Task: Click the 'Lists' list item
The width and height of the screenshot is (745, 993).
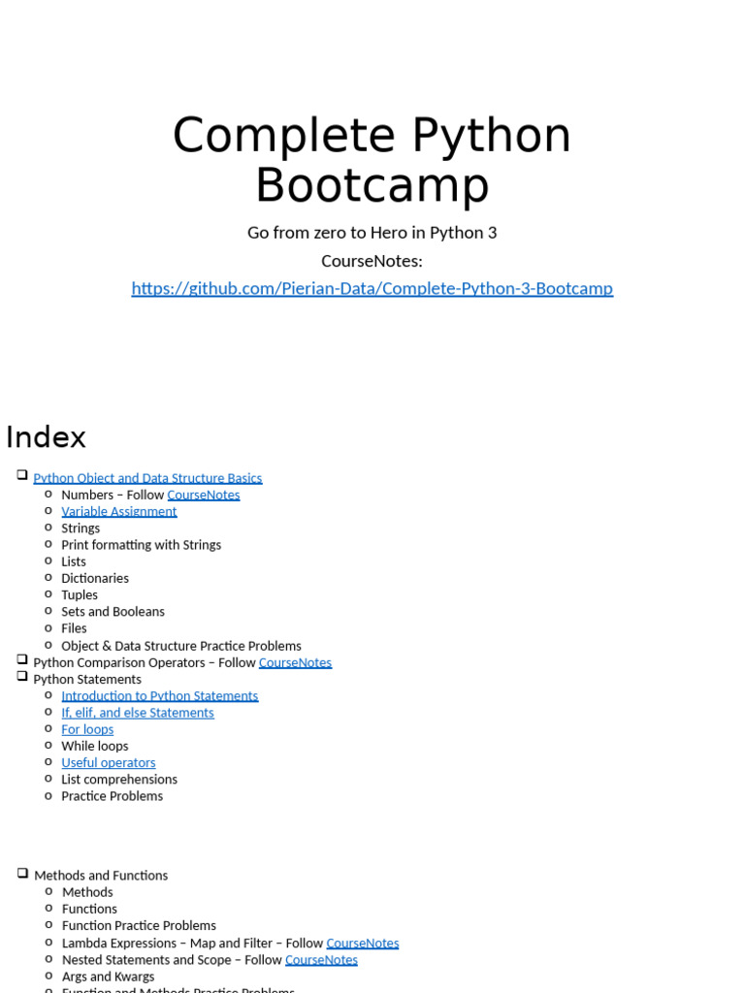Action: (74, 561)
